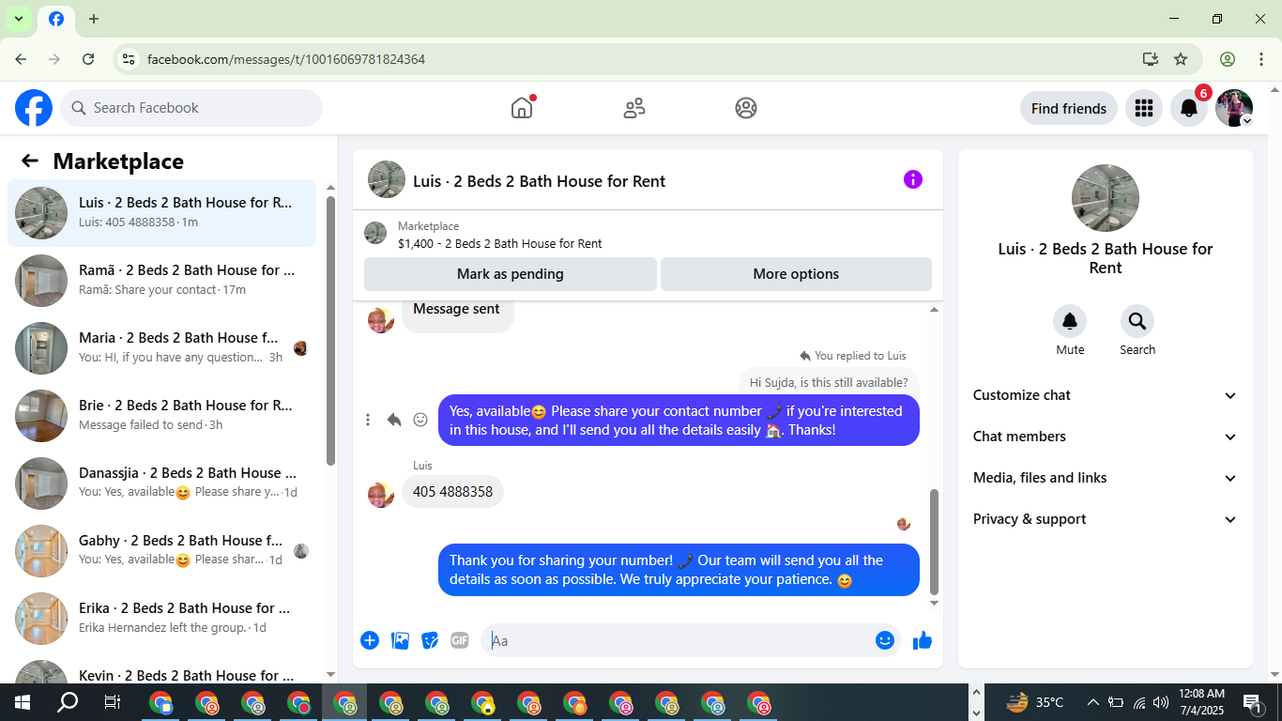Image resolution: width=1282 pixels, height=721 pixels.
Task: Open the Groups icon in top navigation
Action: tap(746, 108)
